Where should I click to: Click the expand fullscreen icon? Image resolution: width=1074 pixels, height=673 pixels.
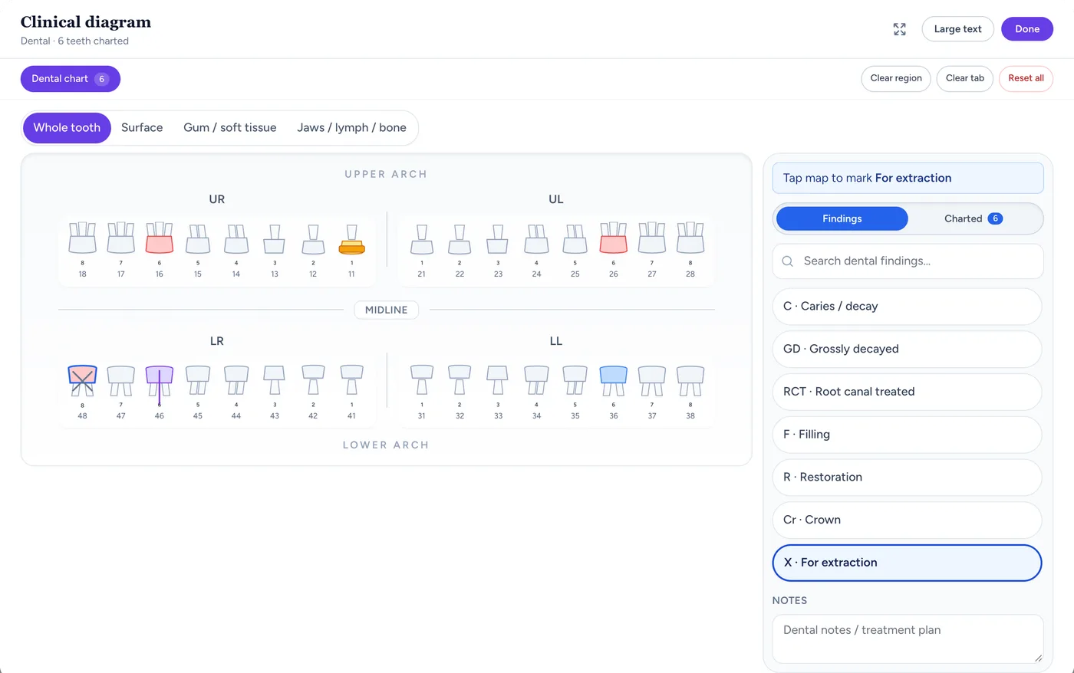tap(900, 29)
